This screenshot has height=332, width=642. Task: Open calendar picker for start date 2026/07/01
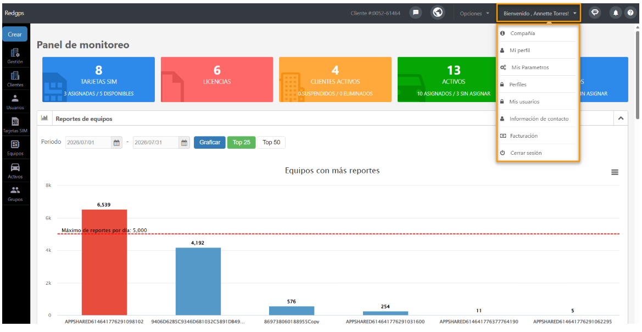pos(116,143)
